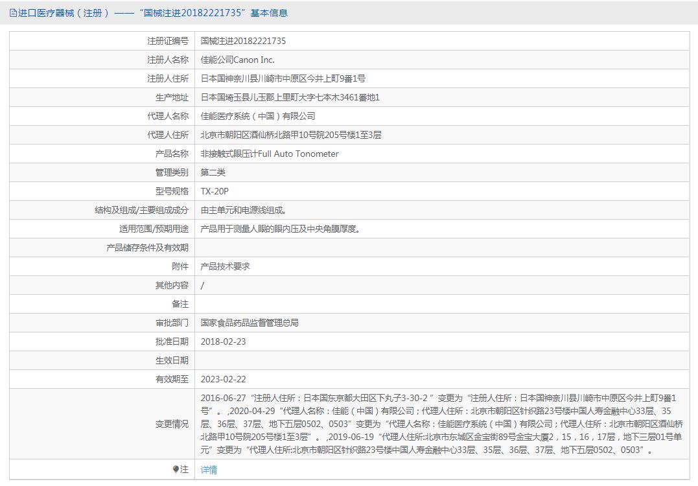Click the 有效期至 row label
Viewport: 698px width, 486px height.
click(172, 378)
